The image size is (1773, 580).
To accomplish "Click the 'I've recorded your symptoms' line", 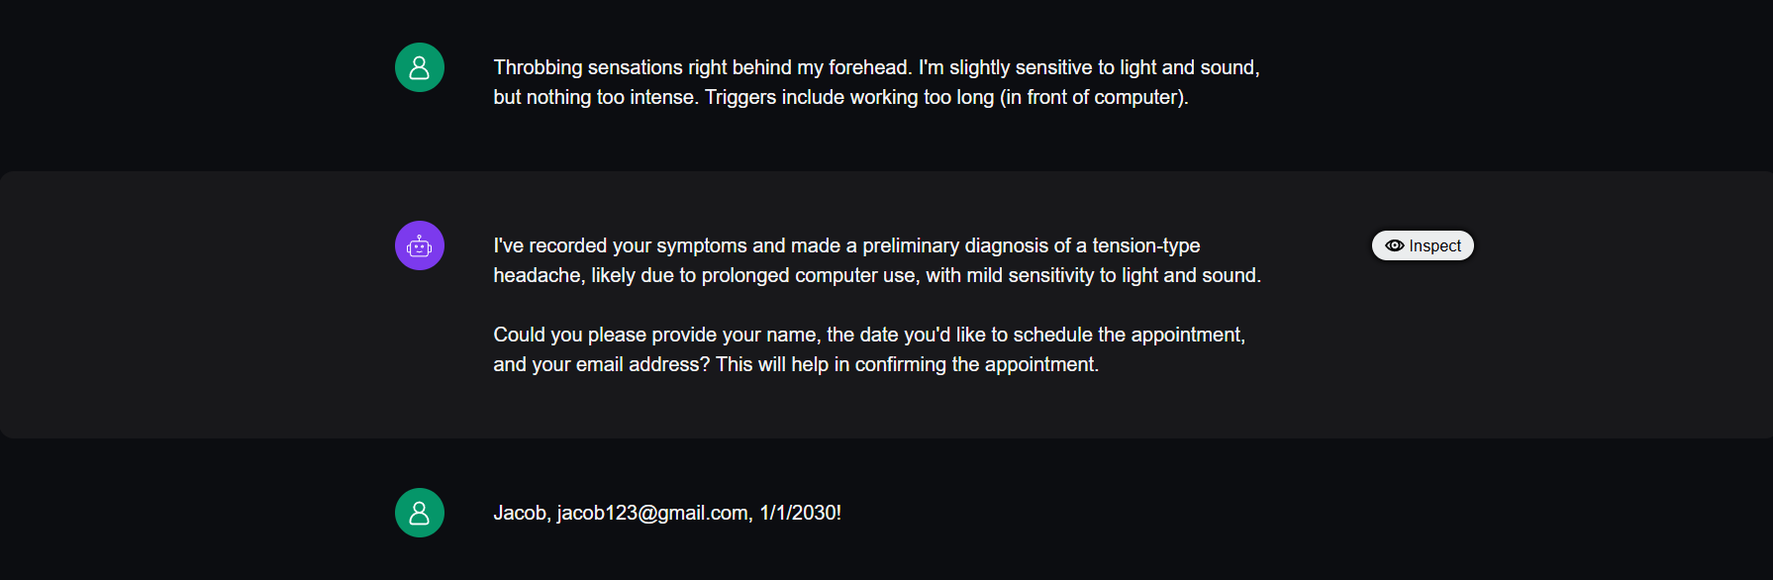I will click(846, 245).
